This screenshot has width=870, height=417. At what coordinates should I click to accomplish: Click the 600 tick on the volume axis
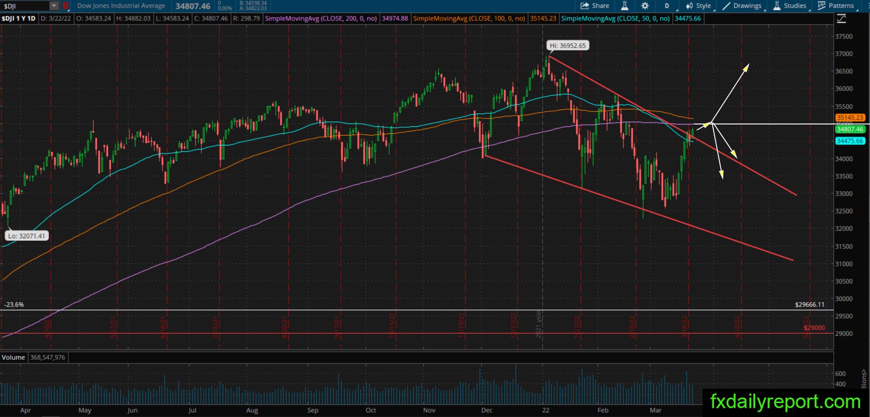click(840, 373)
